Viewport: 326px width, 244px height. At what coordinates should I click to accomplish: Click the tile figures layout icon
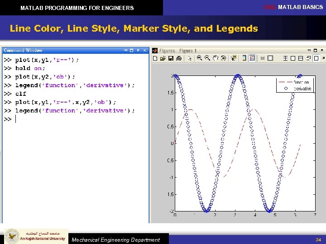(285, 58)
